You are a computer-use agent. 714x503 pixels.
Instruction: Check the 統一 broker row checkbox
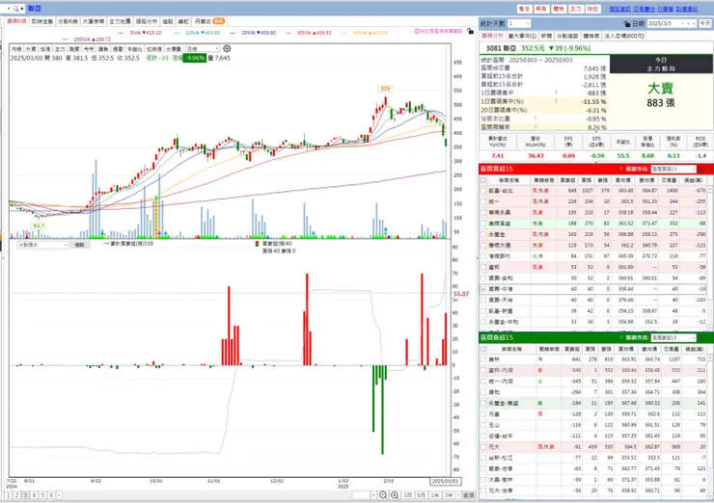pos(483,201)
